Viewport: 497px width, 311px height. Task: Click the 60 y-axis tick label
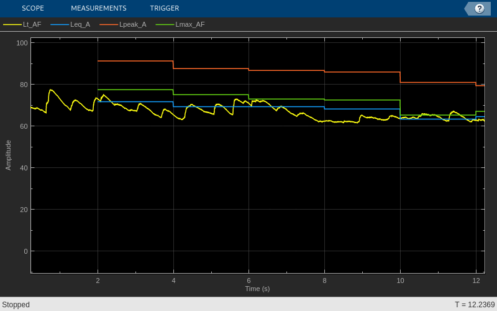coord(24,126)
